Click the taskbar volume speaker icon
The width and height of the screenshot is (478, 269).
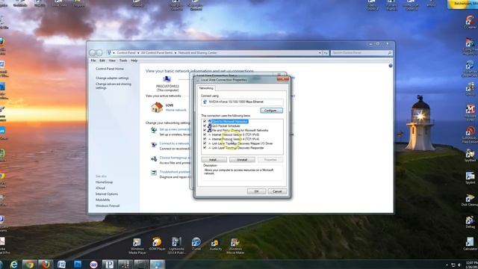pyautogui.click(x=459, y=265)
